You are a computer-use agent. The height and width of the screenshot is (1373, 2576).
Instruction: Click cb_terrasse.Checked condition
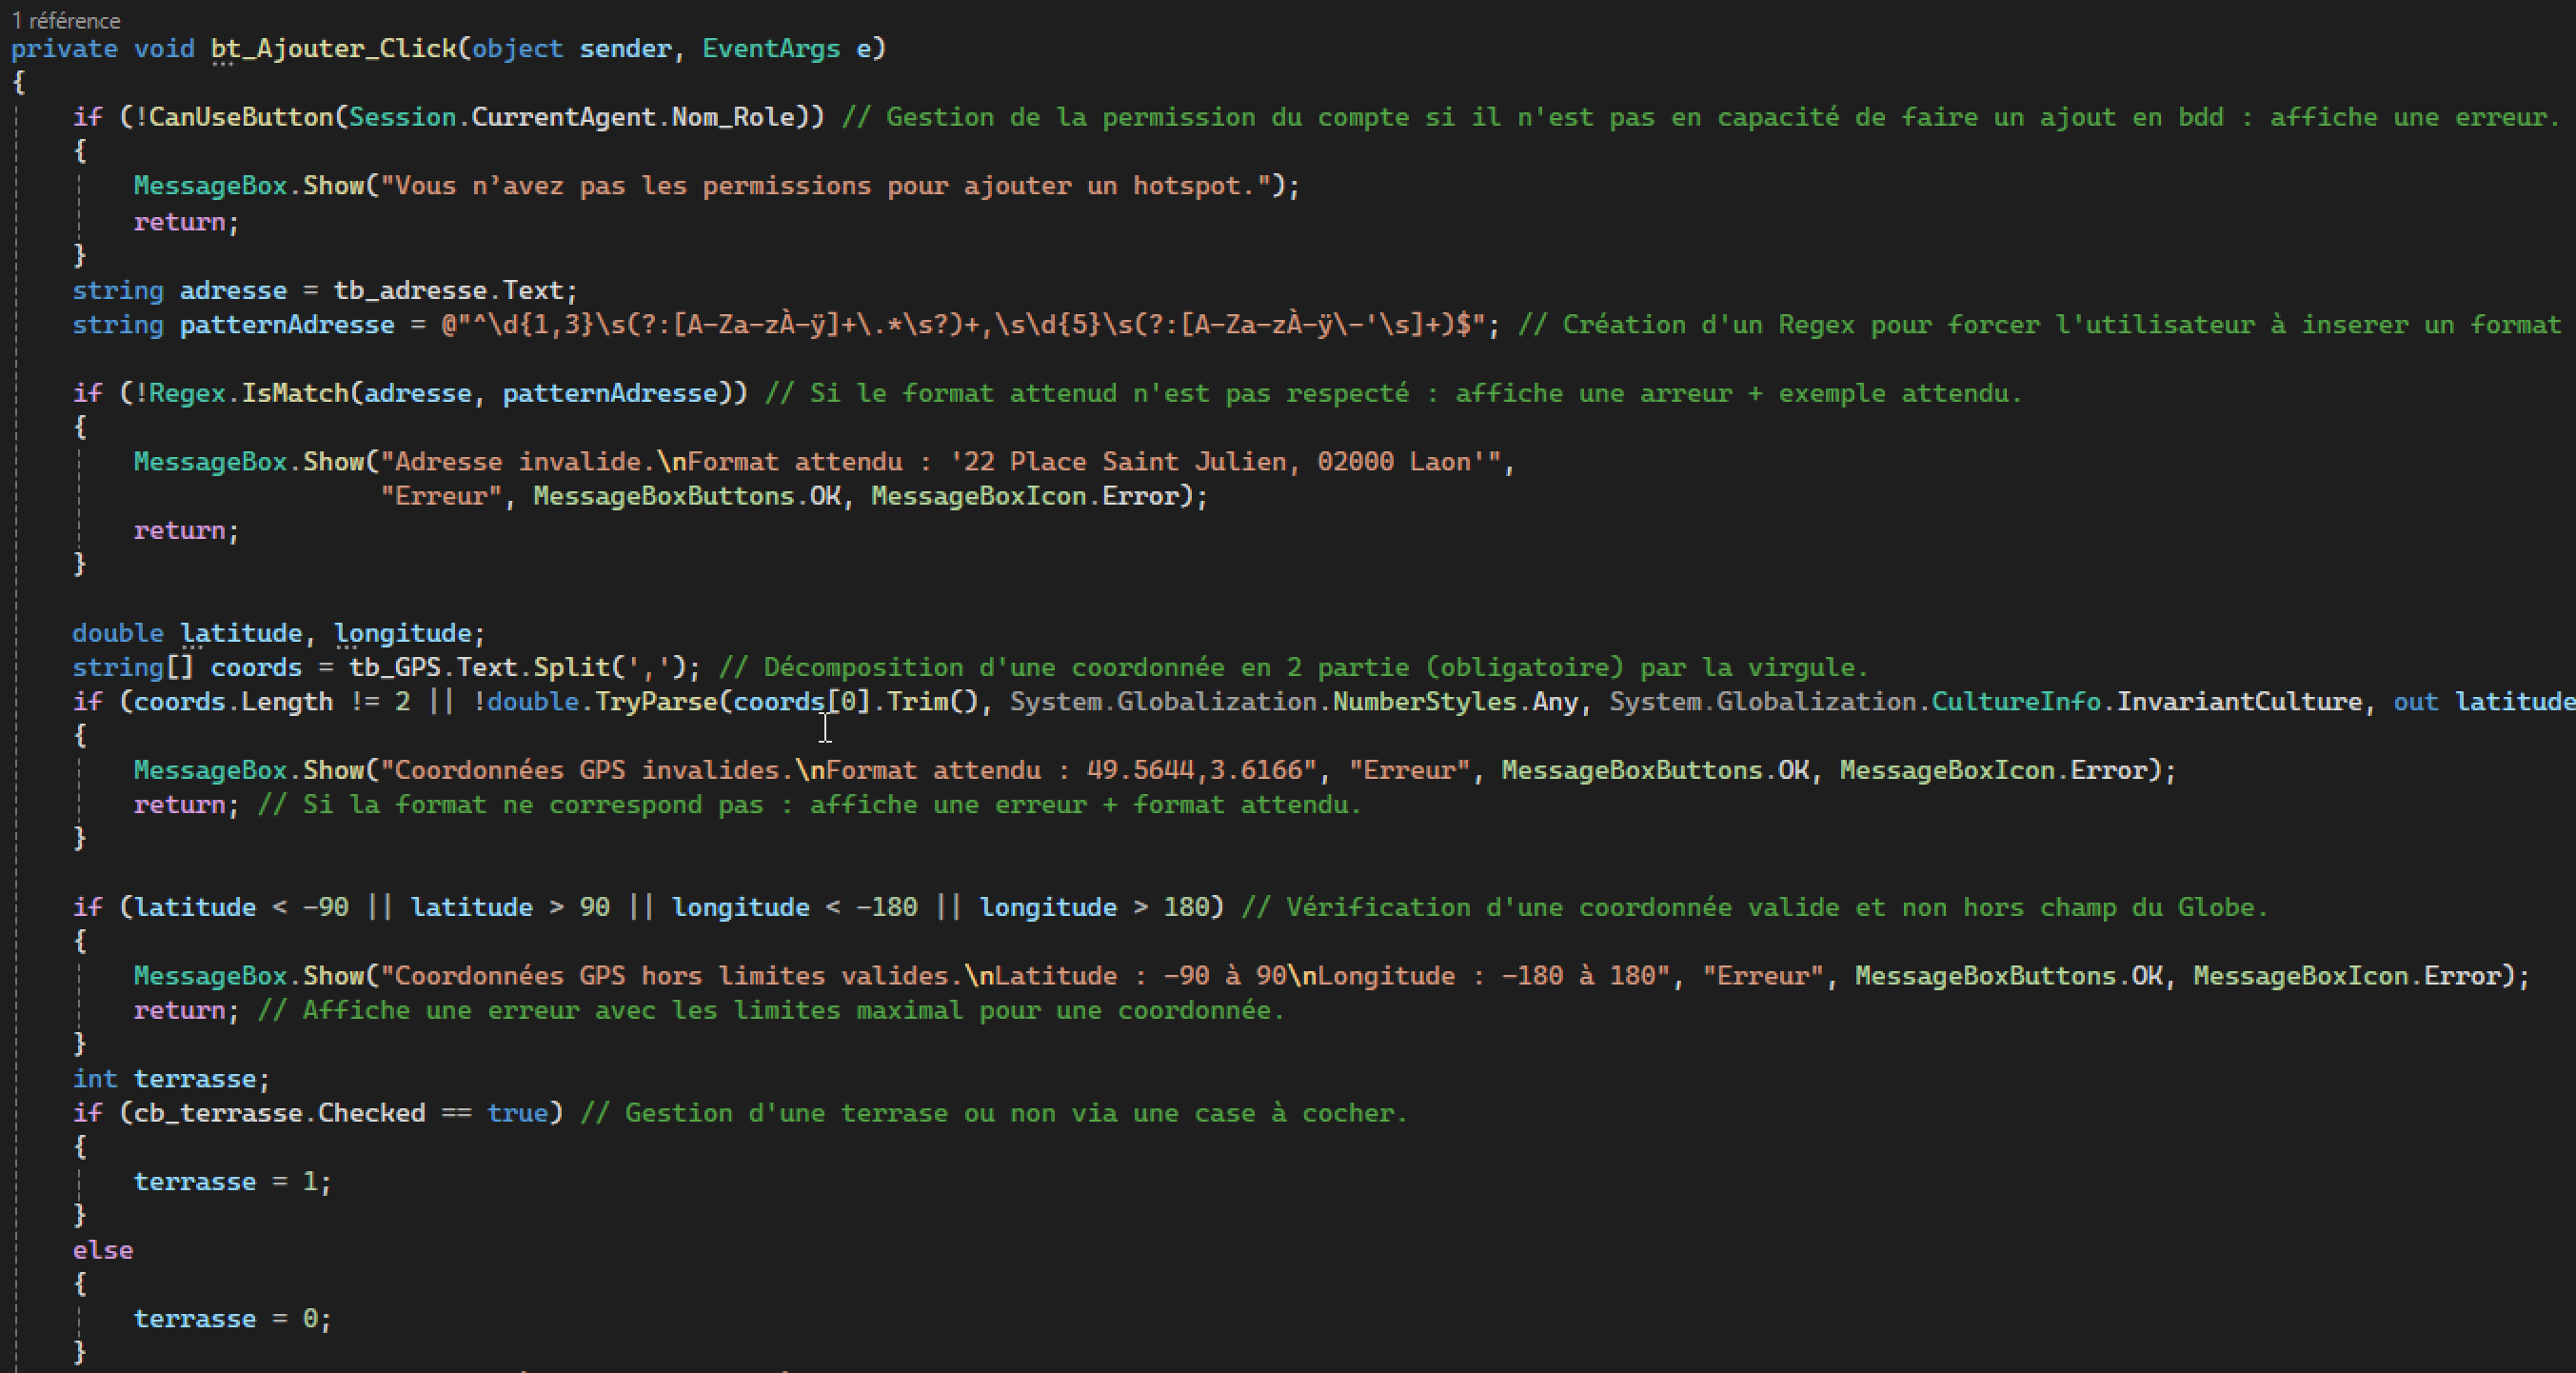[280, 1113]
